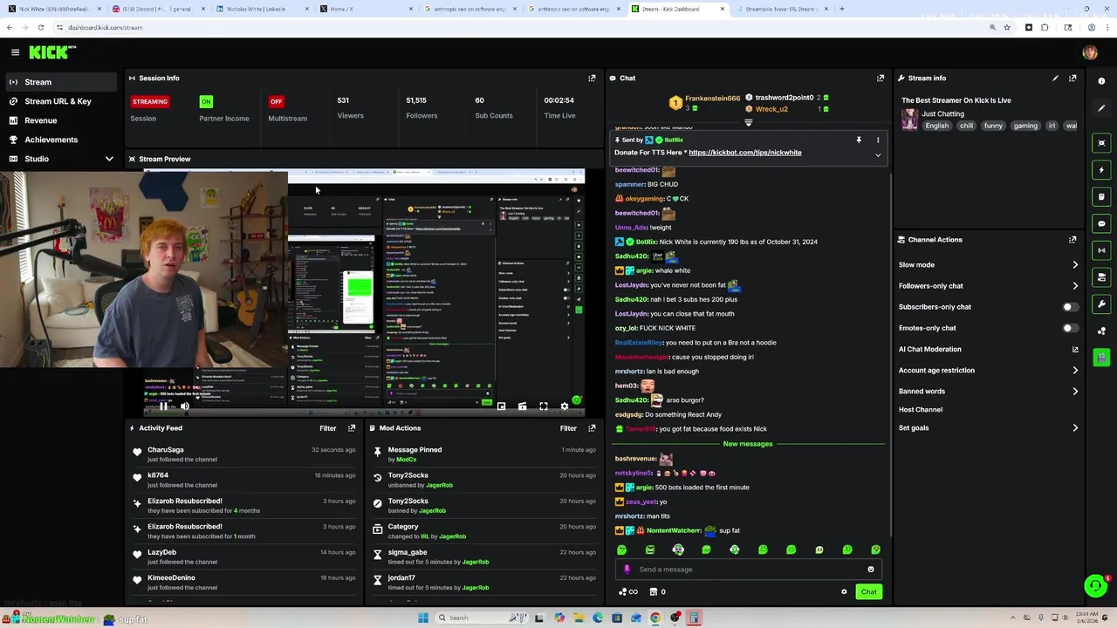Pause the stream preview

163,406
